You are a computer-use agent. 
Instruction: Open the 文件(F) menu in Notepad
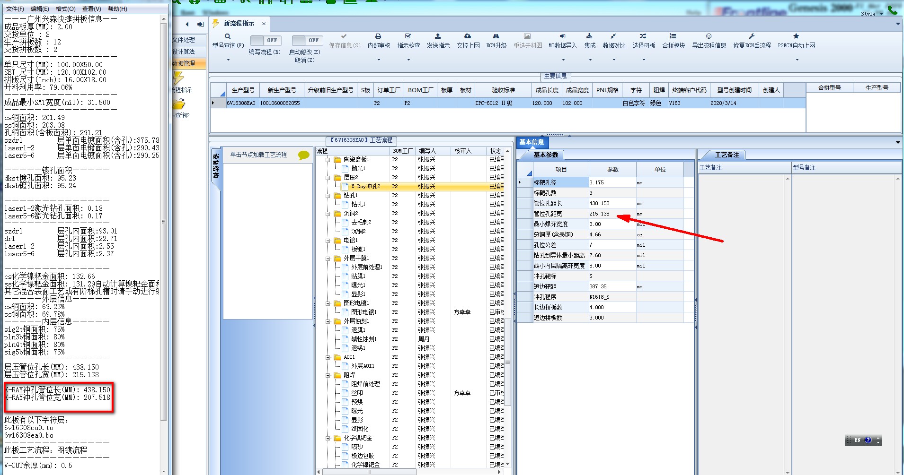tap(15, 9)
